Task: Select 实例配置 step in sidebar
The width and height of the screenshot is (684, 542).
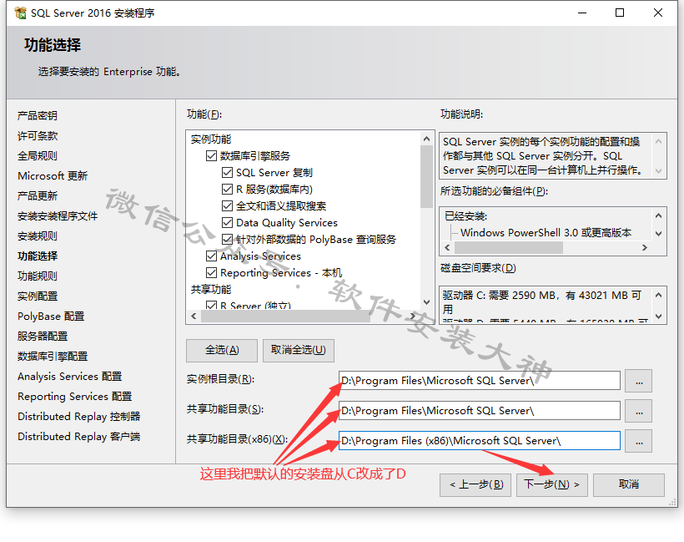Action: click(x=38, y=296)
